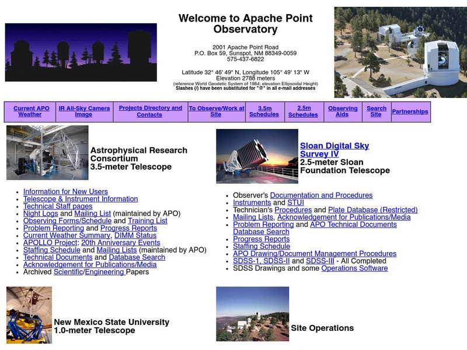467x350 pixels.
Task: Open Database Search in 3.5-meter list
Action: pos(137,257)
